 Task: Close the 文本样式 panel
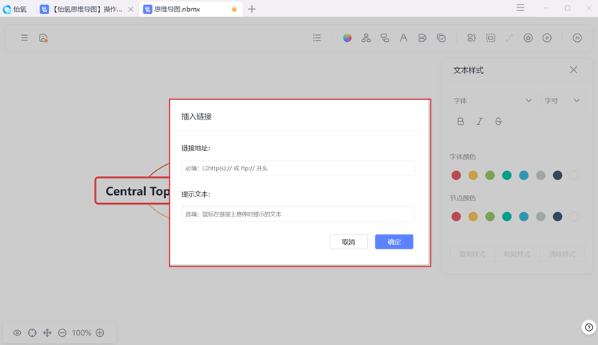[x=573, y=69]
